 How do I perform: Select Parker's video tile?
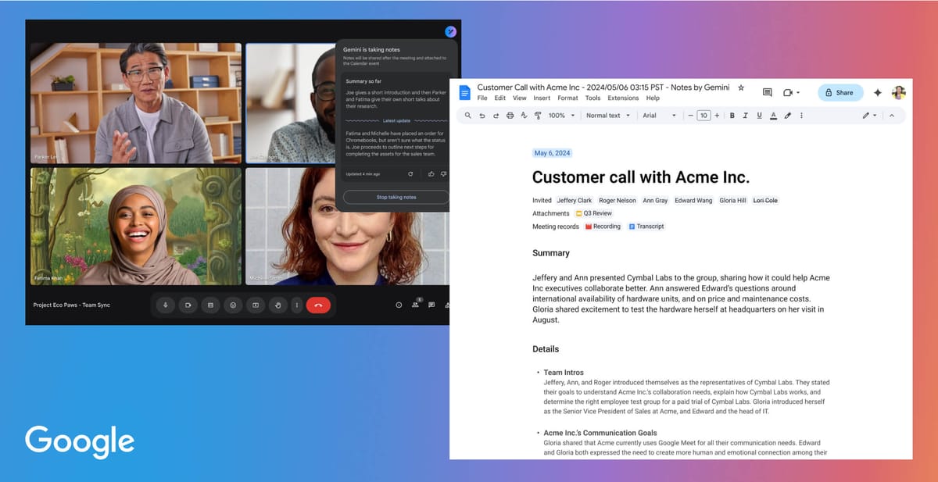point(136,103)
